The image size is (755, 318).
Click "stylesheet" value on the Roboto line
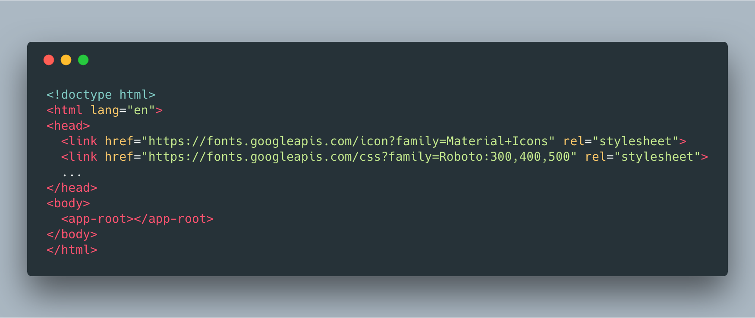(x=657, y=157)
